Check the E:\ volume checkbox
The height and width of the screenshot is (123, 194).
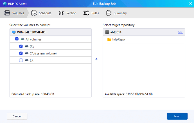click(21, 60)
